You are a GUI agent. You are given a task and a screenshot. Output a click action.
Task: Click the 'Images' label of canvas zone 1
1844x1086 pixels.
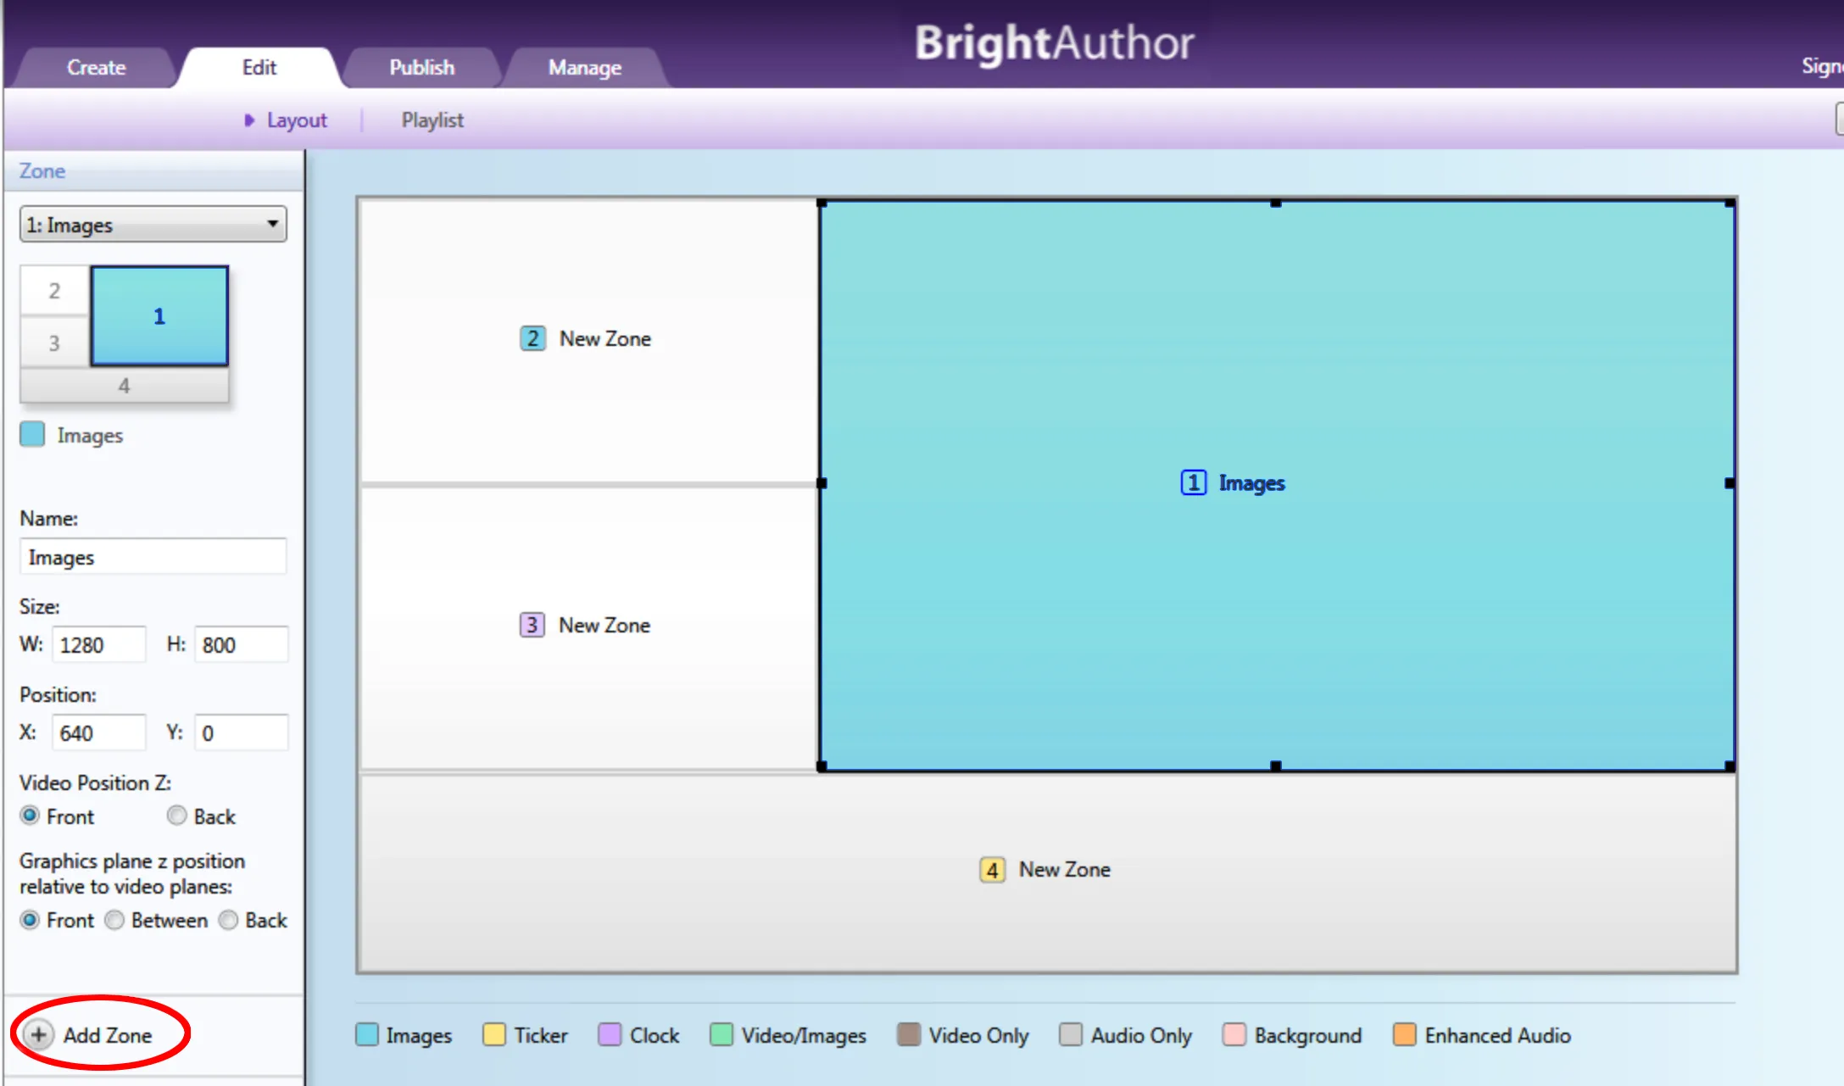1251,483
